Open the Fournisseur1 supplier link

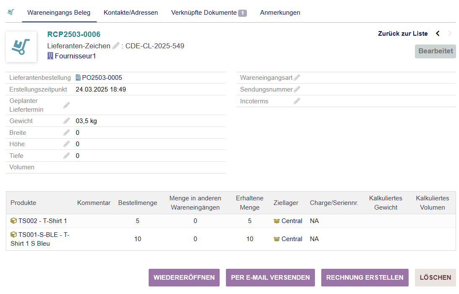[75, 56]
